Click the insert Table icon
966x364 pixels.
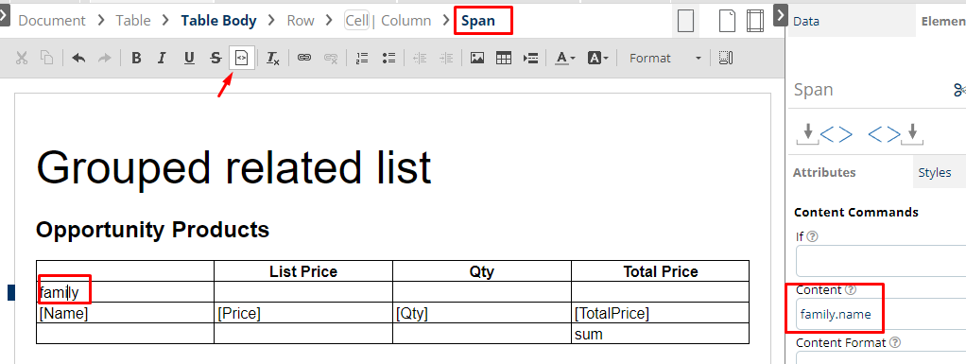(504, 58)
